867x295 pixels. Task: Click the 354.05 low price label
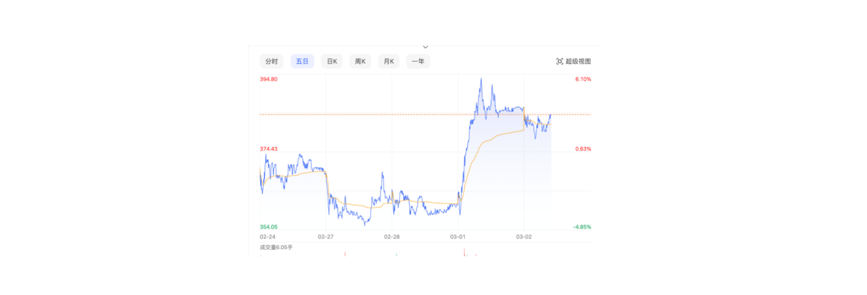[x=269, y=227]
